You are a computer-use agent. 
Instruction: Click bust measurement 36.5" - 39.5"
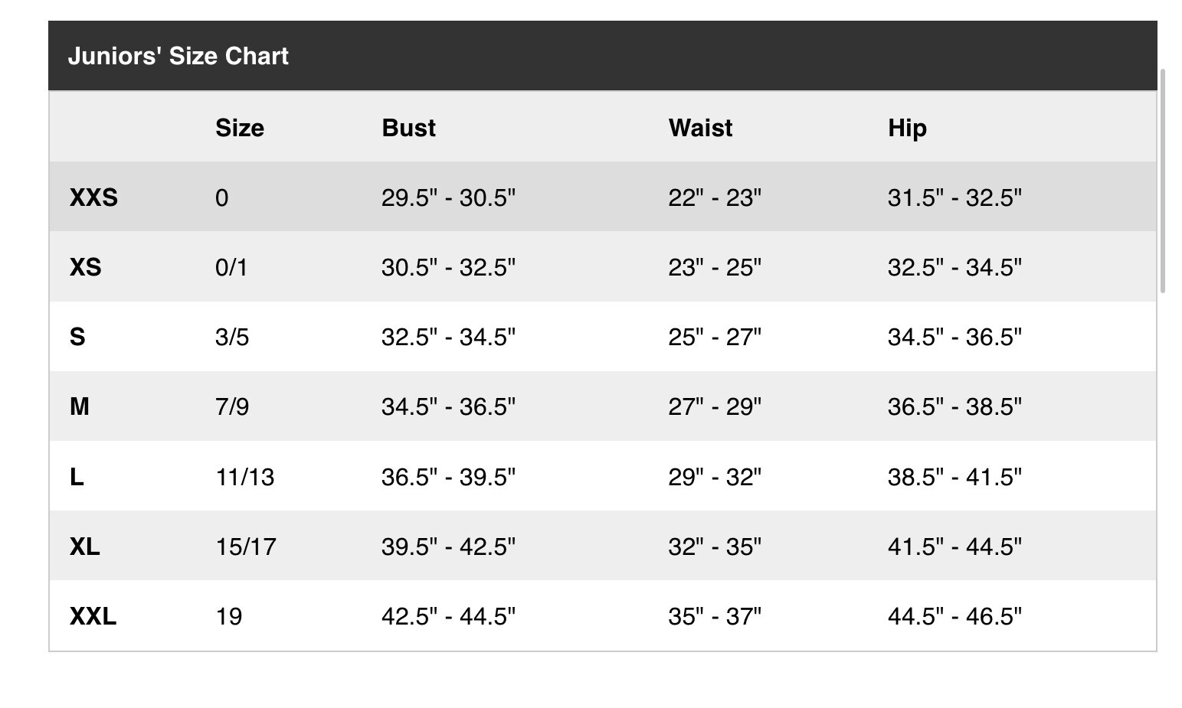point(448,477)
